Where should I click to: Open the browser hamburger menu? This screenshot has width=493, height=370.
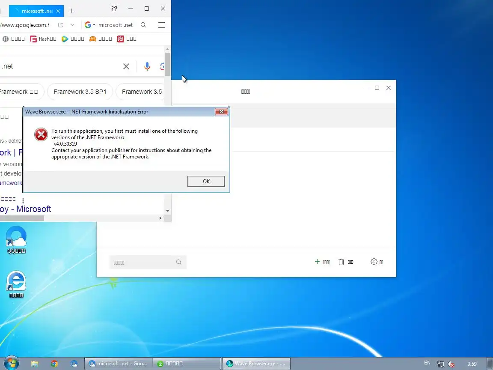162,25
